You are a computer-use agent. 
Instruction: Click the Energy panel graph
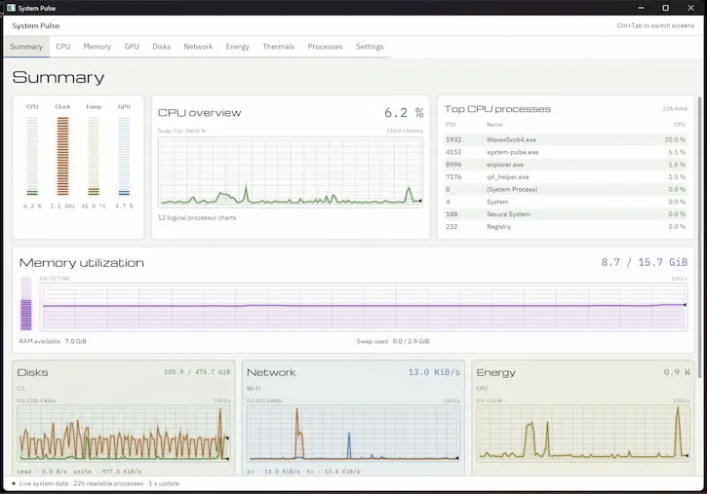click(x=583, y=433)
